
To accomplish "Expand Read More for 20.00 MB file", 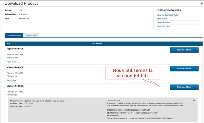I will coord(11,80).
